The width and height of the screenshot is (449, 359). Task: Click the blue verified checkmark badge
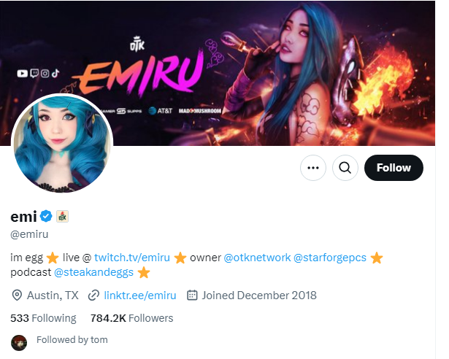[x=46, y=216]
